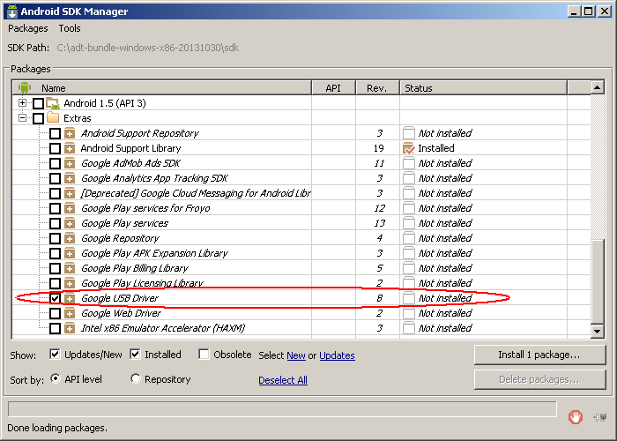Viewport: 617px width, 441px height.
Task: Select the Google Play Billing Library row text
Action: 135,268
